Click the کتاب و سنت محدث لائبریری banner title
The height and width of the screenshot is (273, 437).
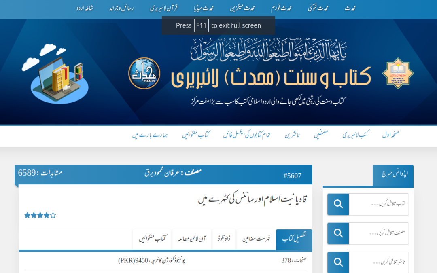point(271,77)
